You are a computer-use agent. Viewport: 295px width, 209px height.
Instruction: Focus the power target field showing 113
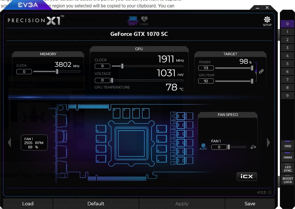pos(206,68)
